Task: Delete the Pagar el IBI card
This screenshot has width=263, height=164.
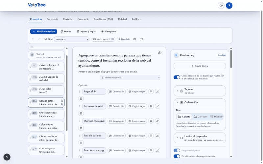Action: click(81, 99)
